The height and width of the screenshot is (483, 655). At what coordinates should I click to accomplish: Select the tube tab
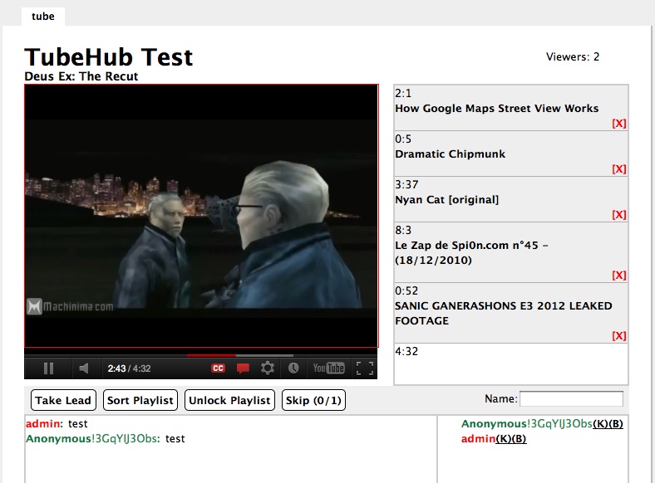click(43, 16)
